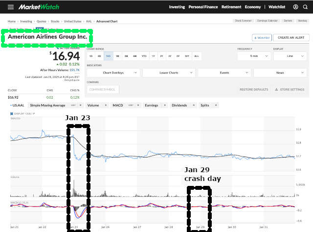The image size is (313, 232).
Task: Click the Compare Symbol input field
Action: (103, 89)
